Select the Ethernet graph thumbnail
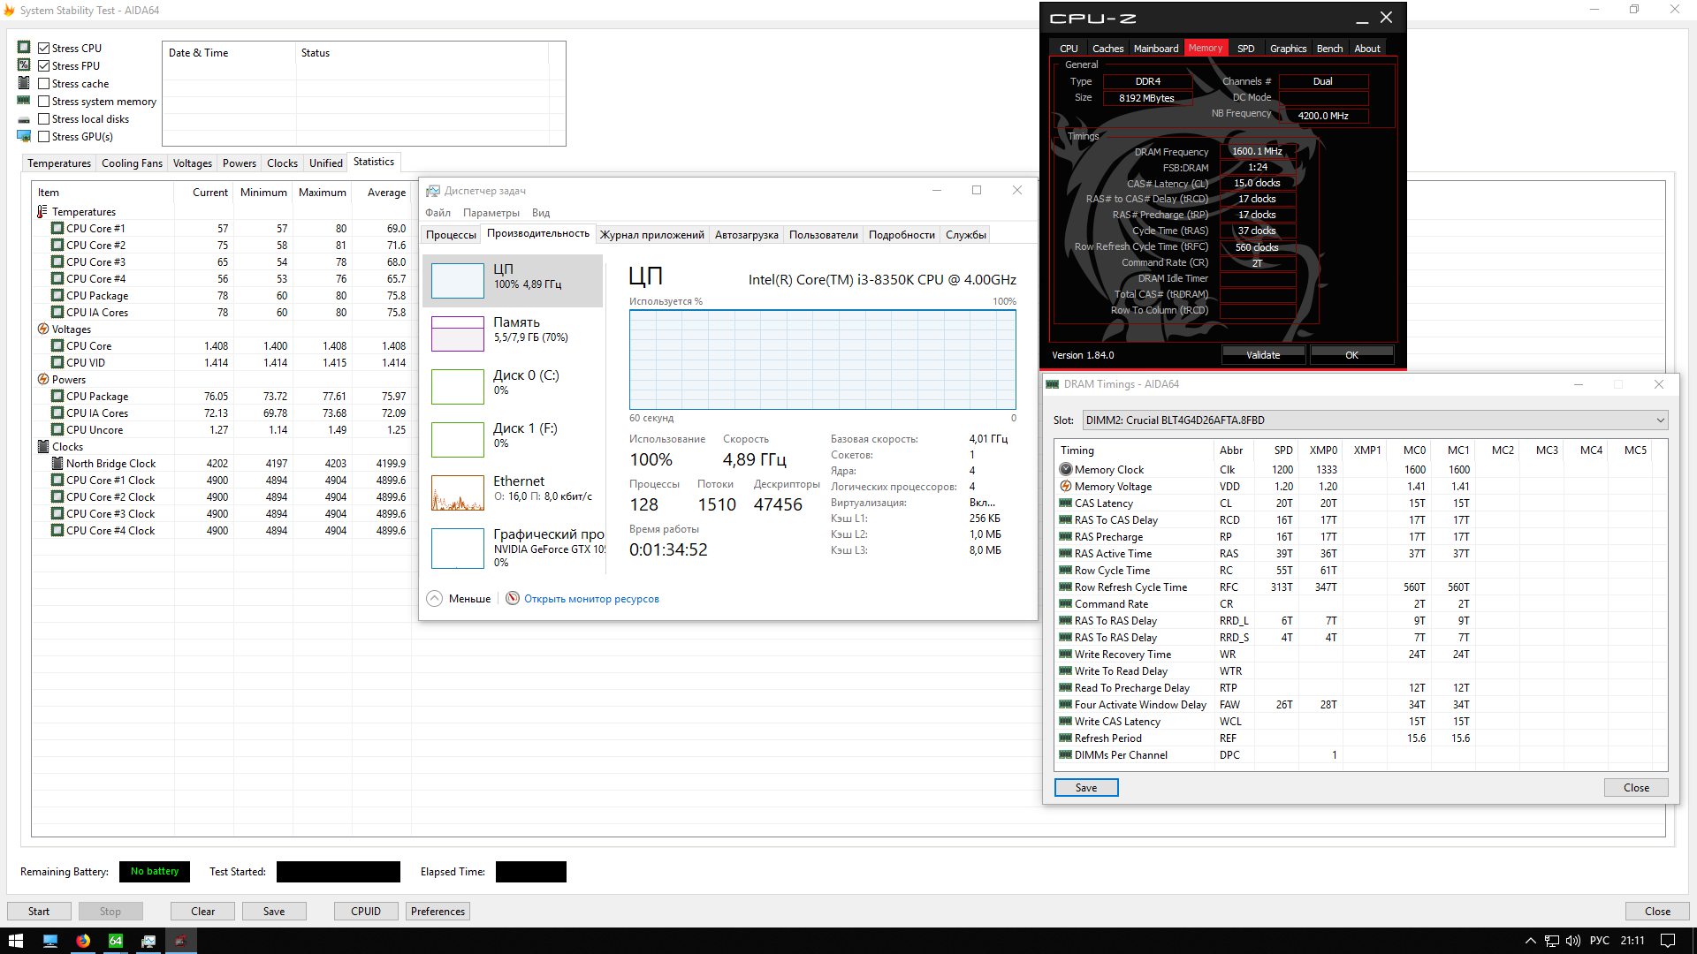 pyautogui.click(x=457, y=493)
